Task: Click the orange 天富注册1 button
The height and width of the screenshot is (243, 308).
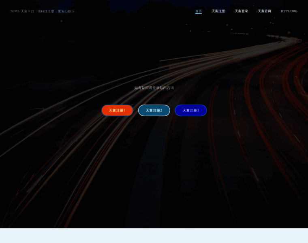Action: point(117,110)
